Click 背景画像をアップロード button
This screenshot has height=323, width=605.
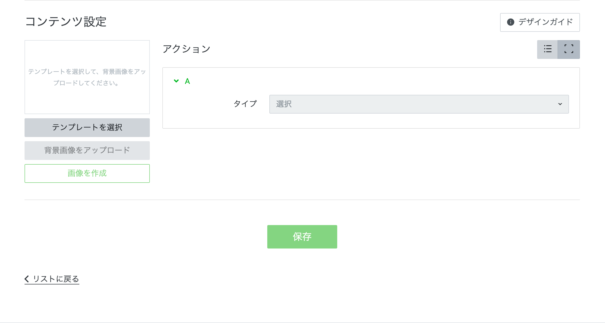click(x=87, y=150)
